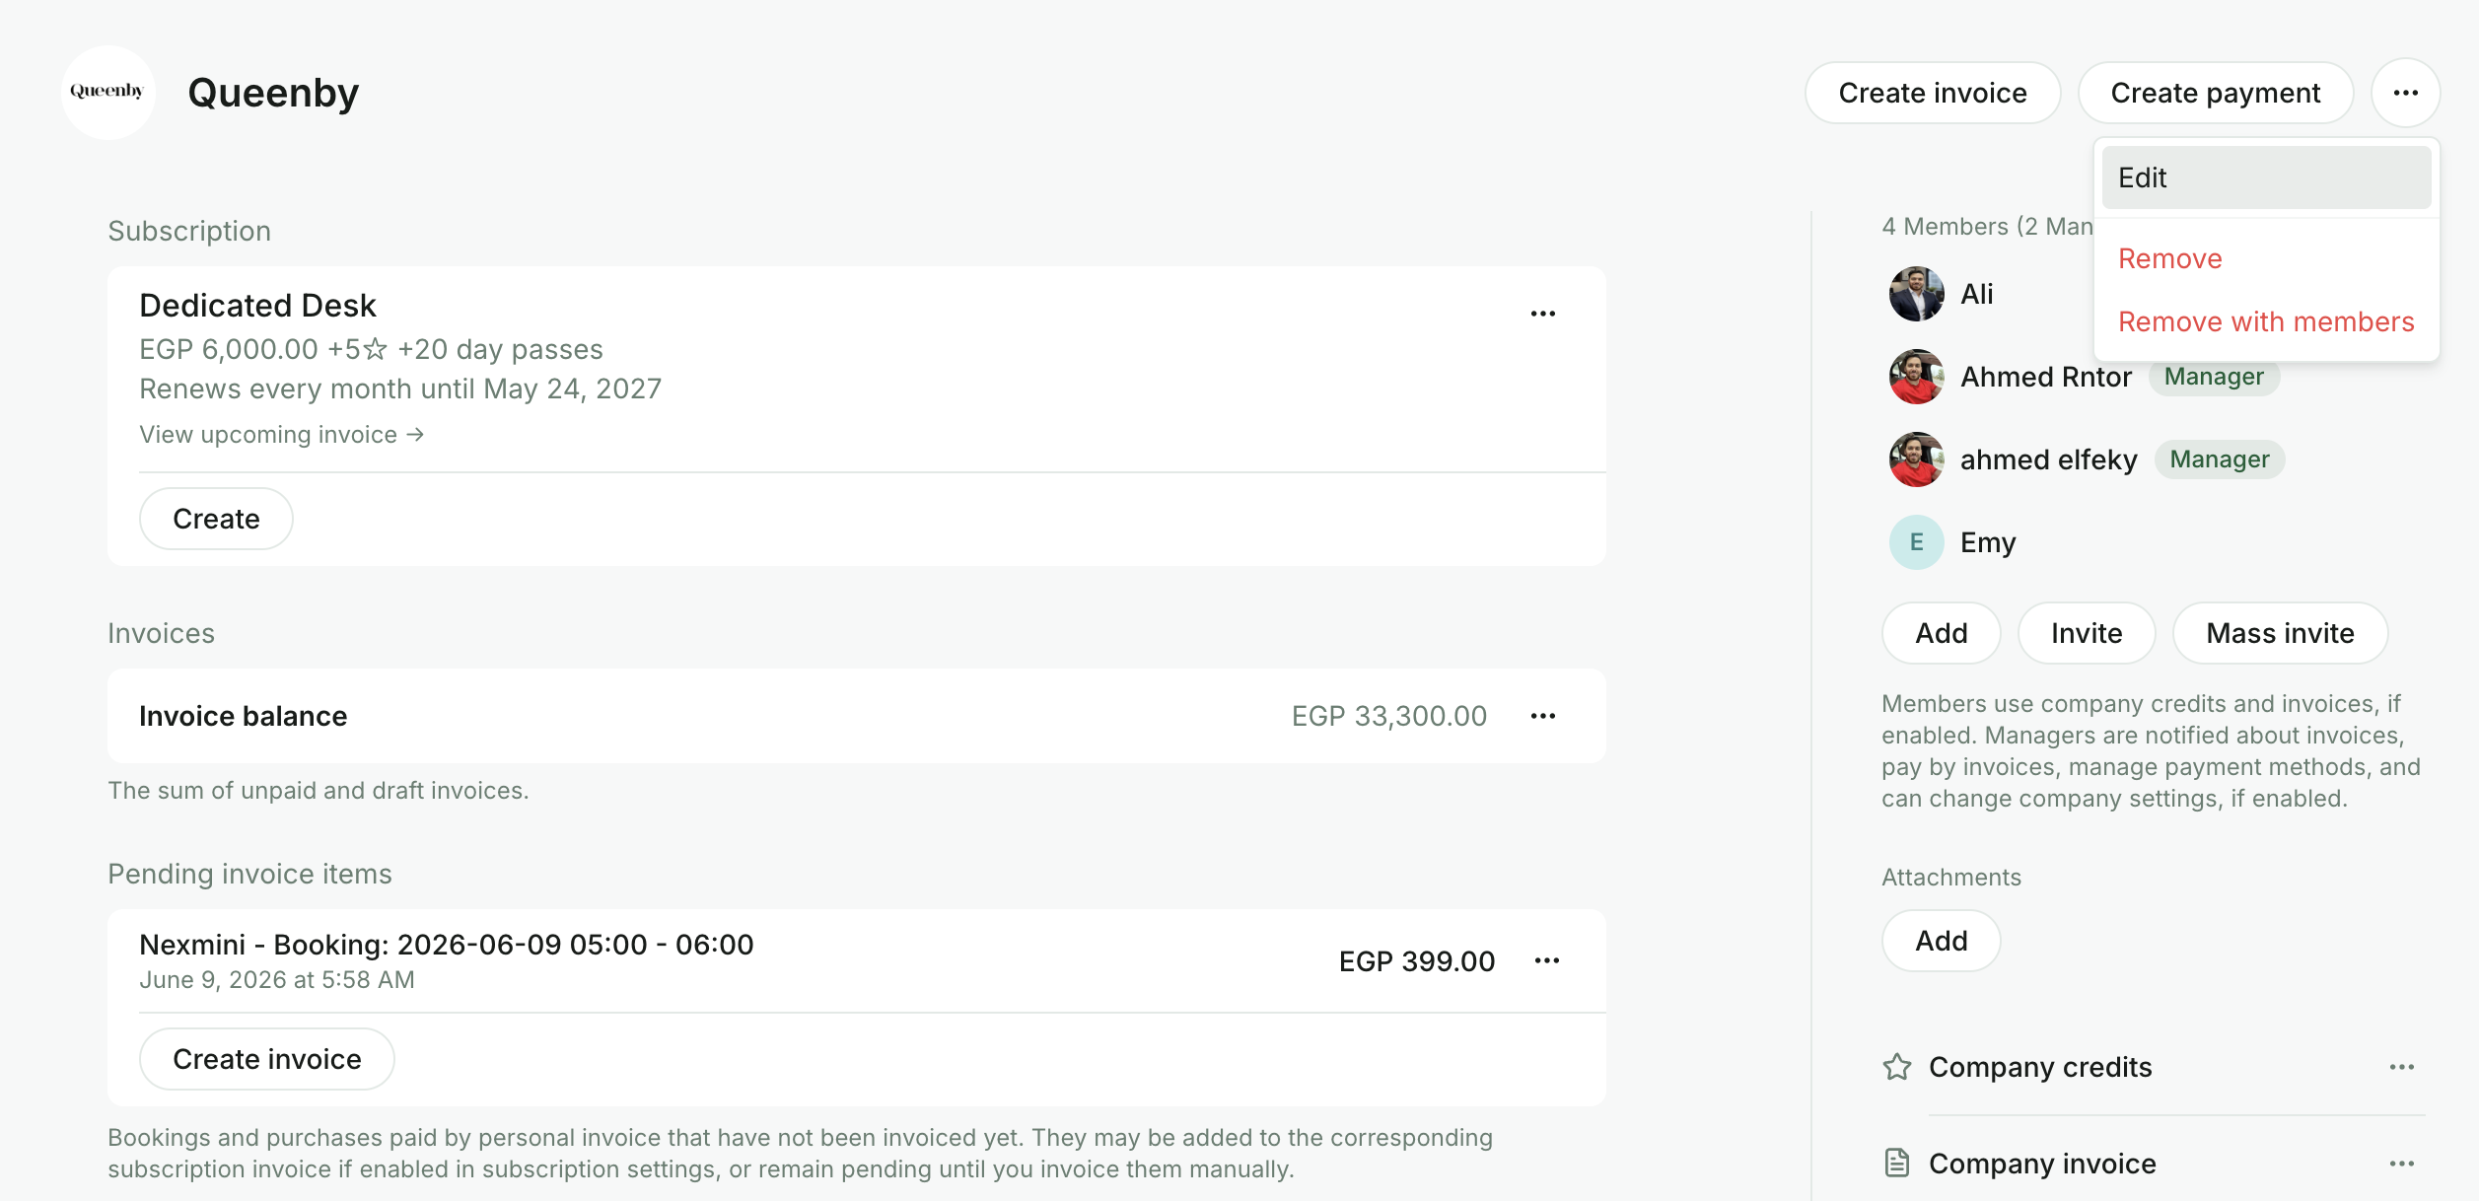Click the Queenby company logo
The height and width of the screenshot is (1201, 2479).
108,92
